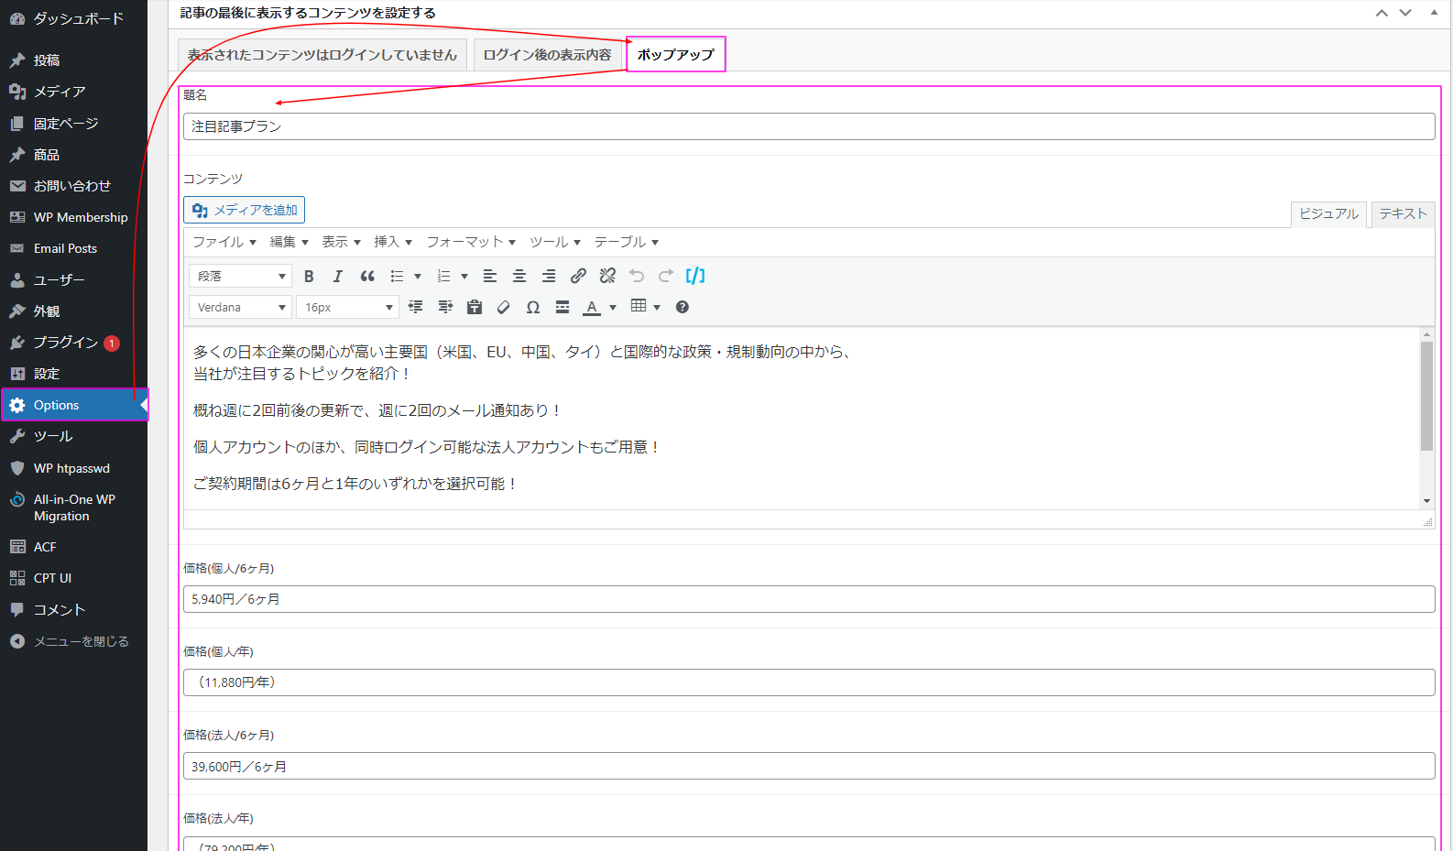Click the 題名 title input field
The image size is (1453, 851).
pyautogui.click(x=809, y=126)
